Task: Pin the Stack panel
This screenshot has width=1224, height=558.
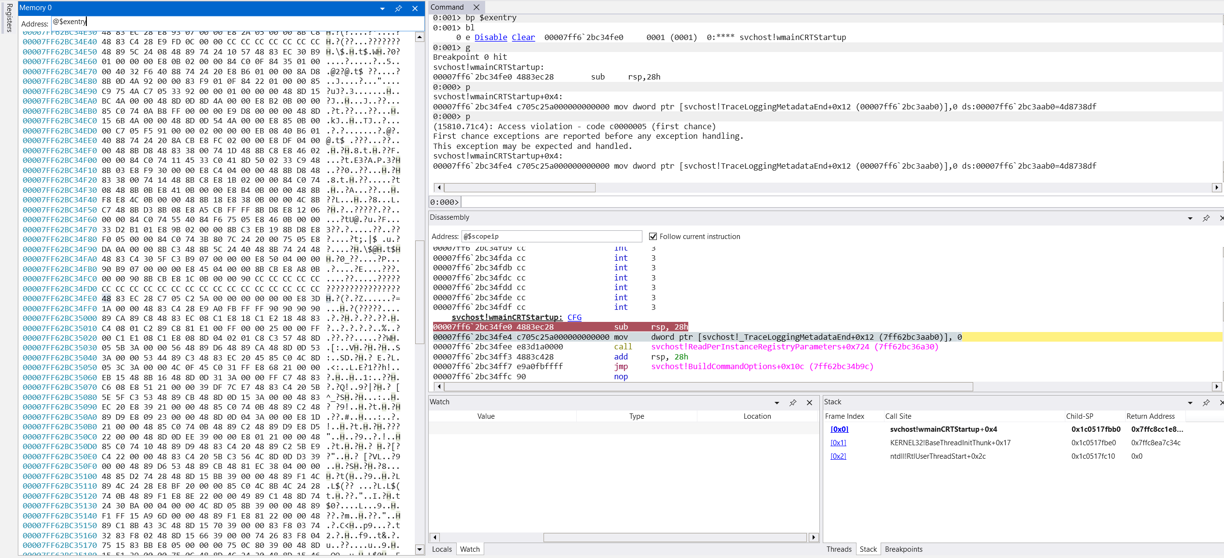Action: click(x=1206, y=402)
